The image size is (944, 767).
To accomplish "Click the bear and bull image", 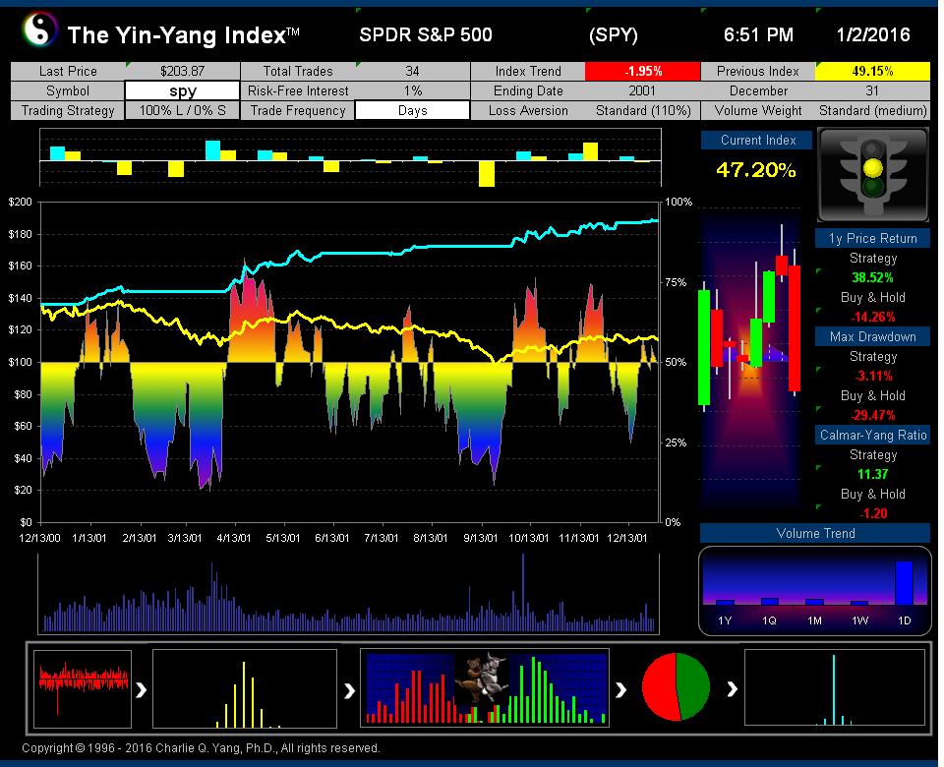I will pyautogui.click(x=482, y=679).
